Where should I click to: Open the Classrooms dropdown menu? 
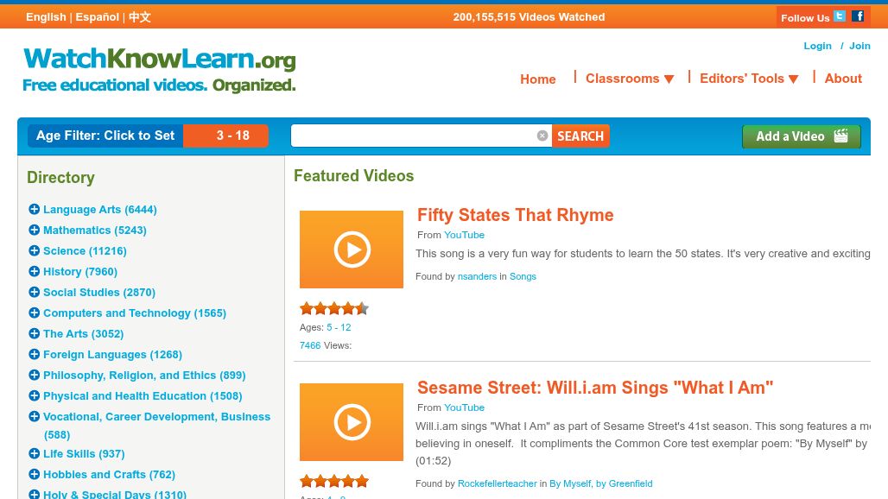click(x=629, y=79)
